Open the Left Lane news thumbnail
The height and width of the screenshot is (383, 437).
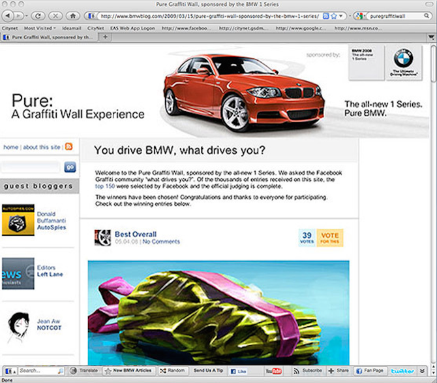pyautogui.click(x=18, y=273)
